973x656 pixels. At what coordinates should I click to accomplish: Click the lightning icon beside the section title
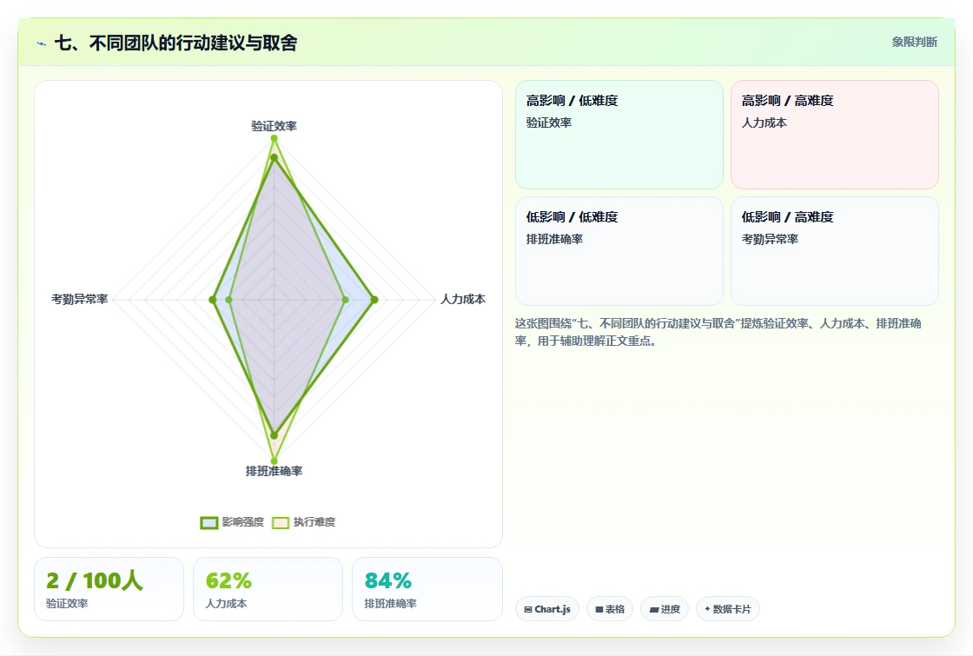coord(41,43)
